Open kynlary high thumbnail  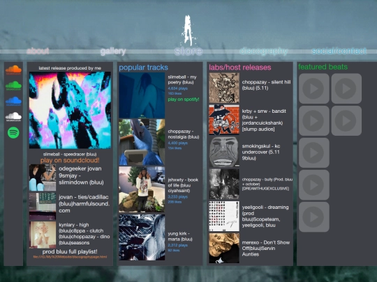43,235
